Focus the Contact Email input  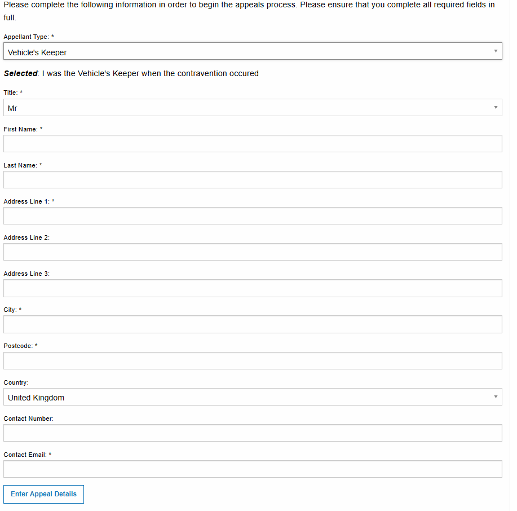(x=253, y=469)
